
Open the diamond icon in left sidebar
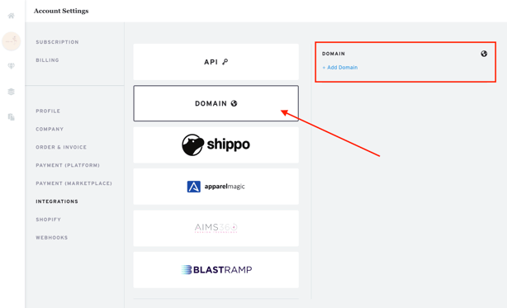(x=12, y=66)
